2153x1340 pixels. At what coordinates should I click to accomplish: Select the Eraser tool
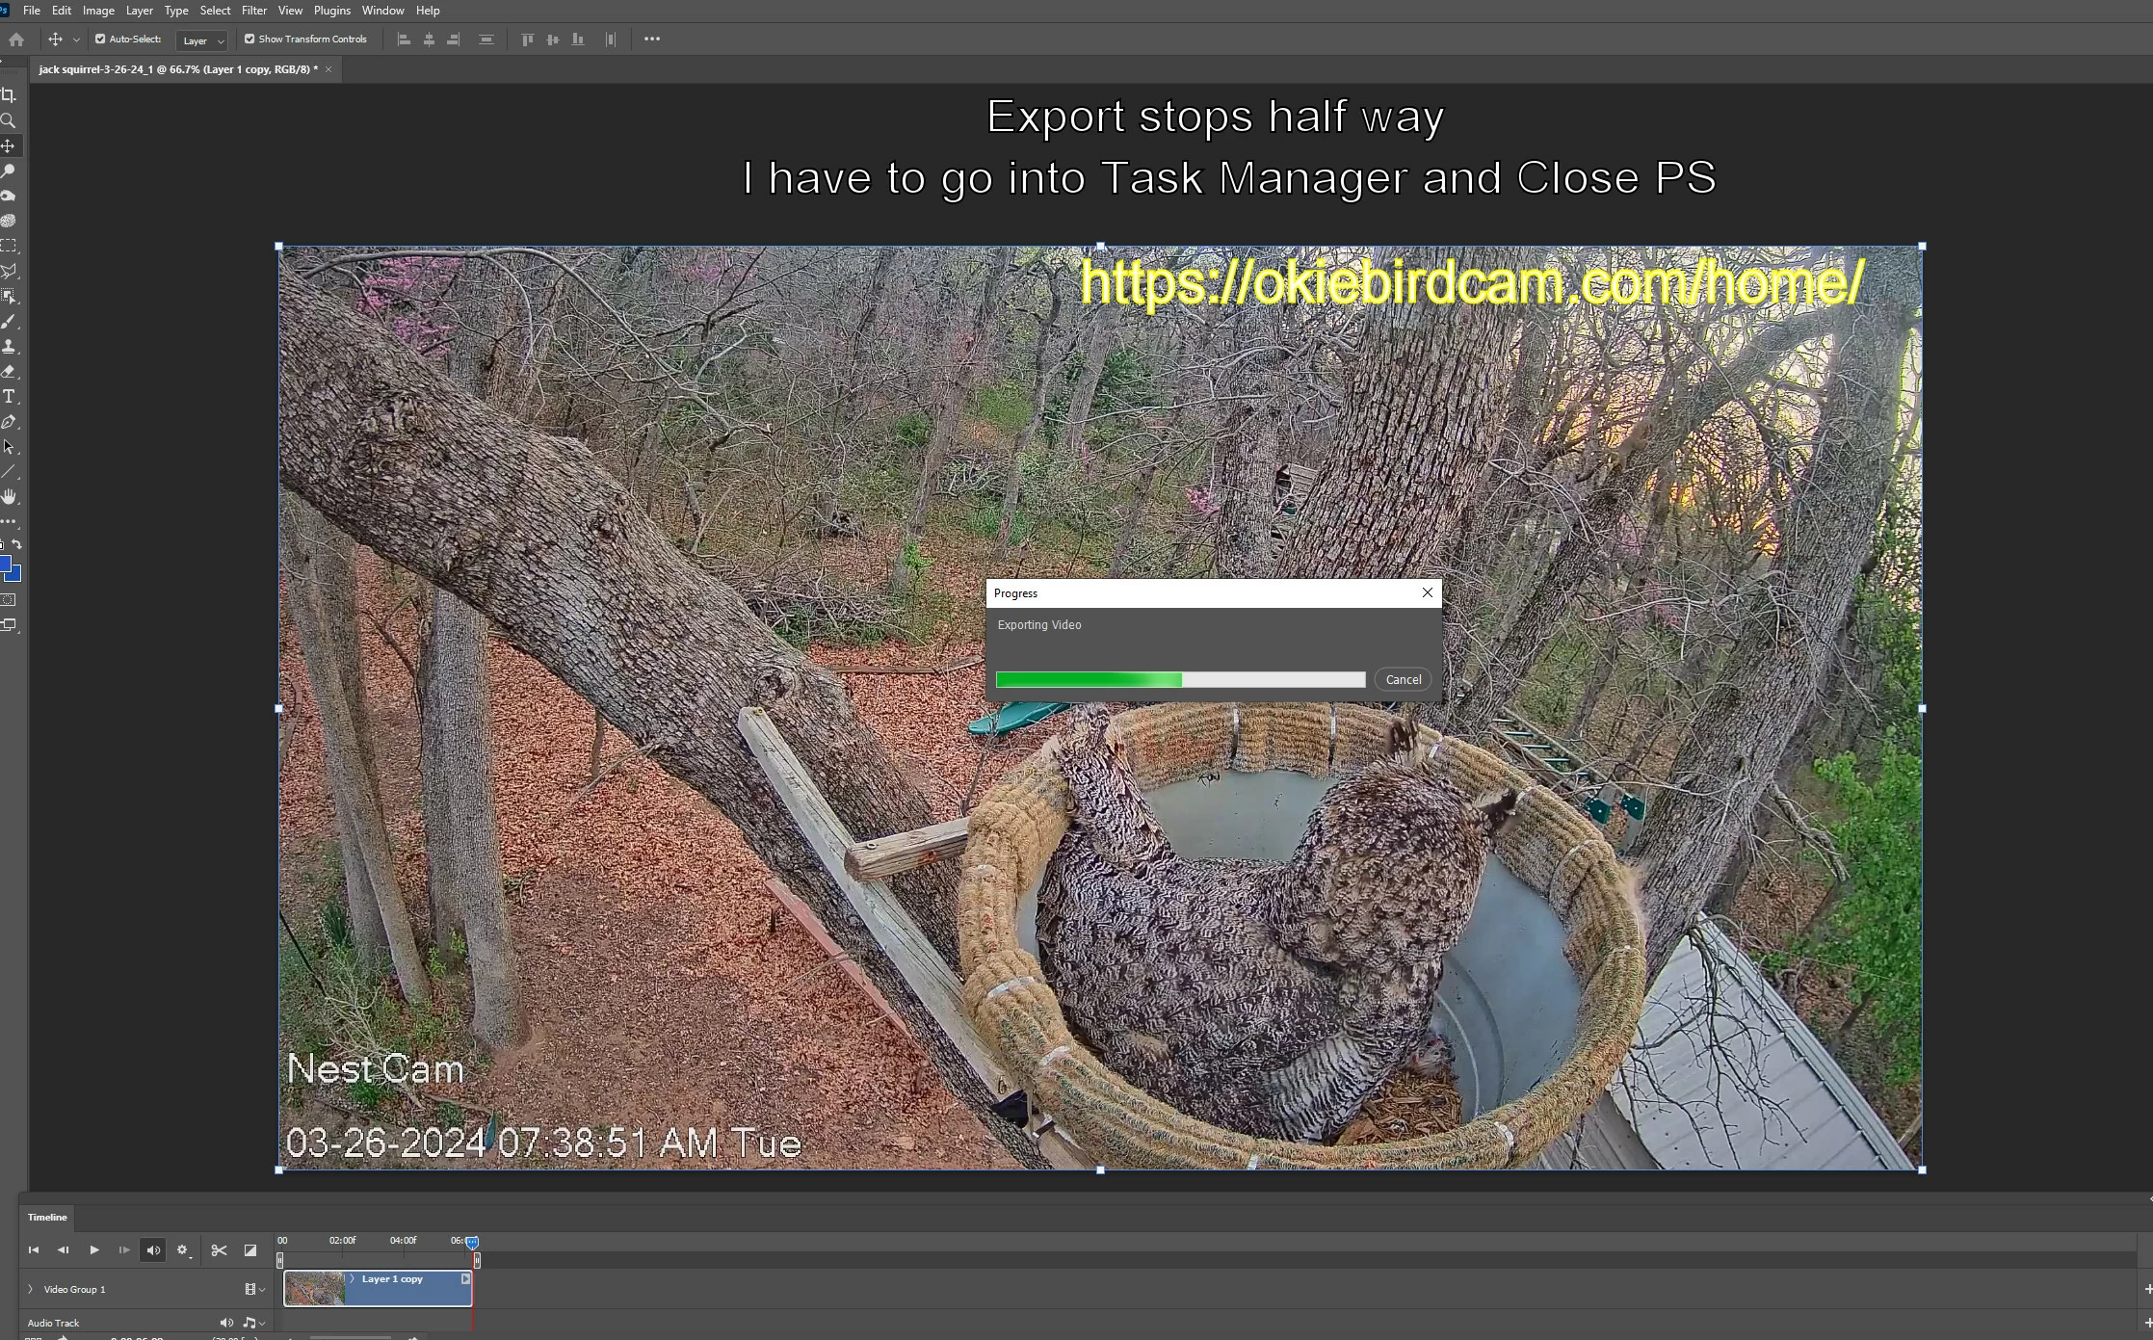point(9,372)
